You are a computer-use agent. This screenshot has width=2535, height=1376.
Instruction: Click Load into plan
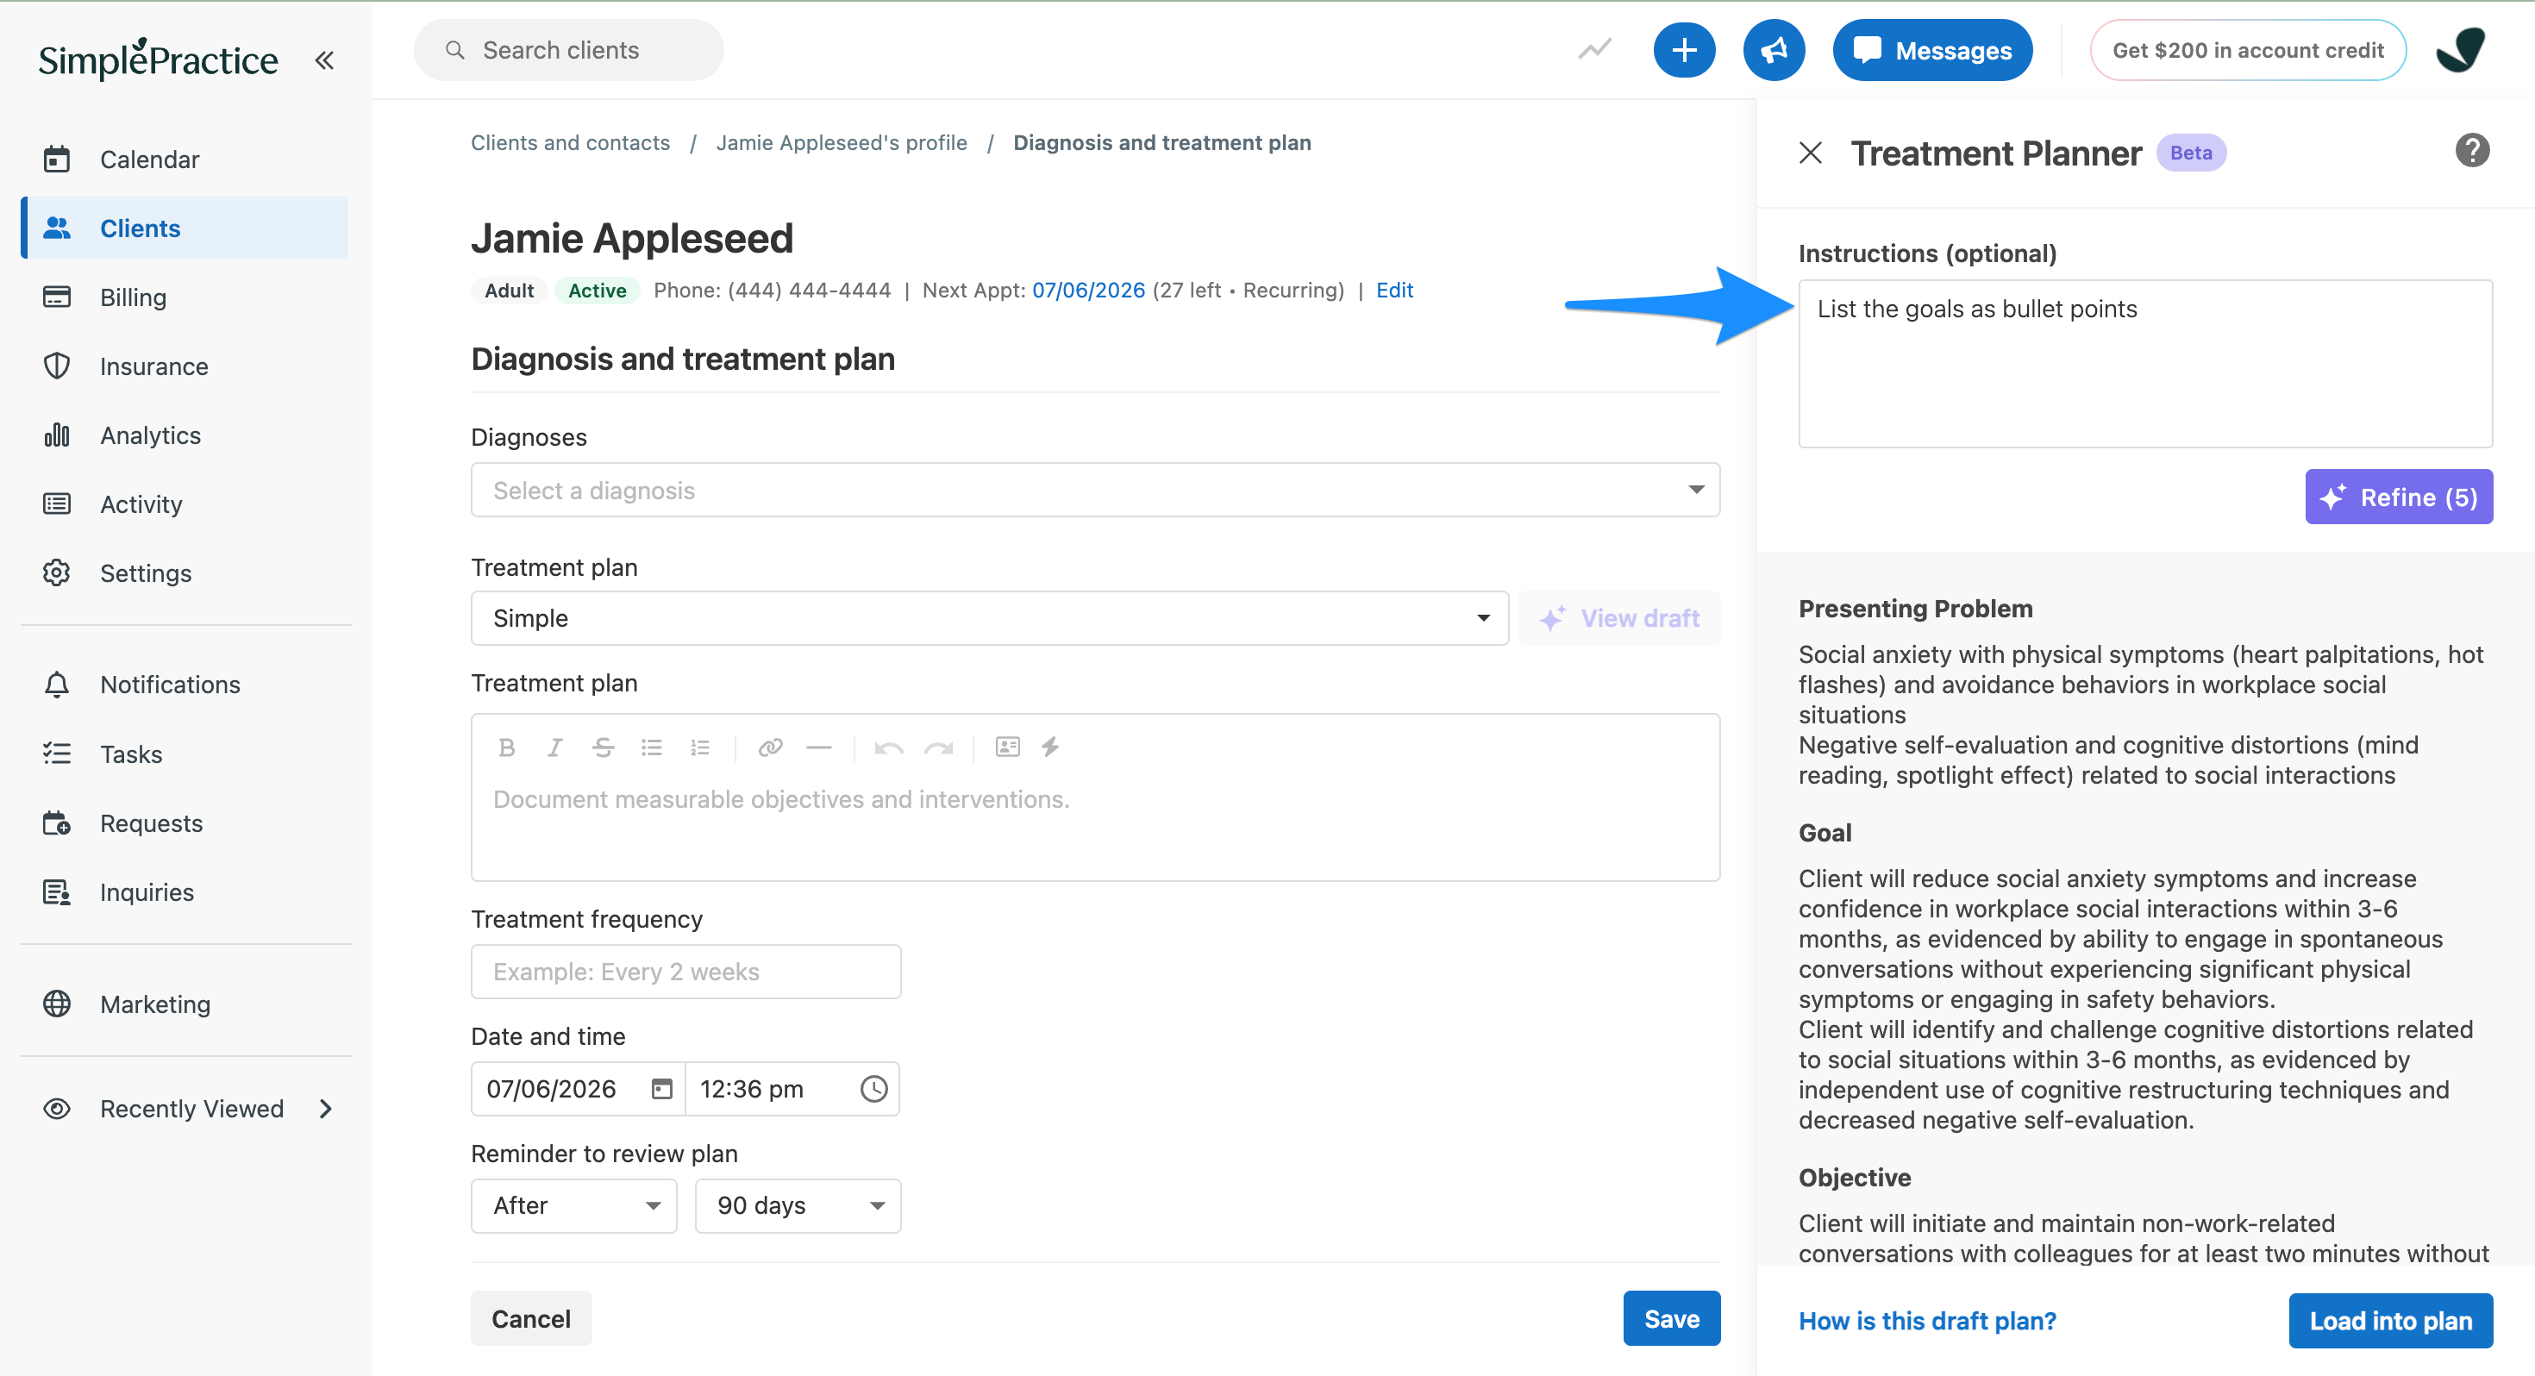tap(2390, 1321)
